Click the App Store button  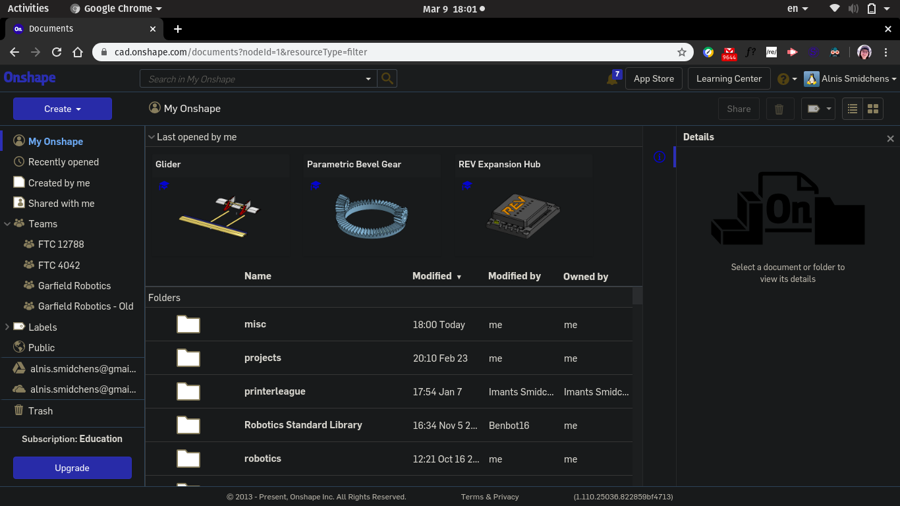pyautogui.click(x=654, y=78)
